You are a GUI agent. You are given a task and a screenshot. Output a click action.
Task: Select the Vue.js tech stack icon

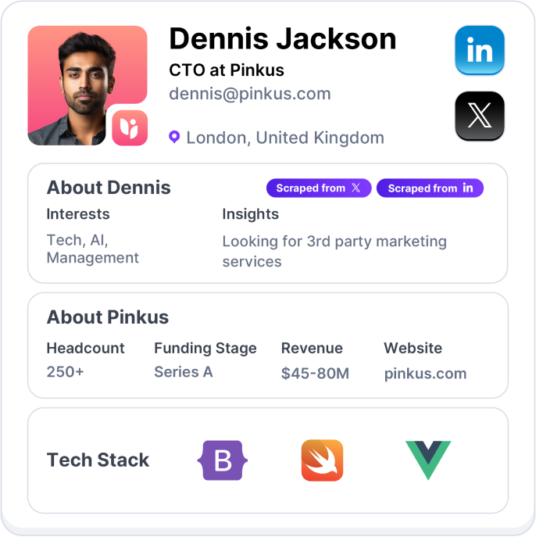pyautogui.click(x=427, y=460)
